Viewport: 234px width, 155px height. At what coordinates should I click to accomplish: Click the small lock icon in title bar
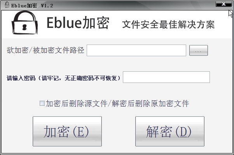point(7,5)
